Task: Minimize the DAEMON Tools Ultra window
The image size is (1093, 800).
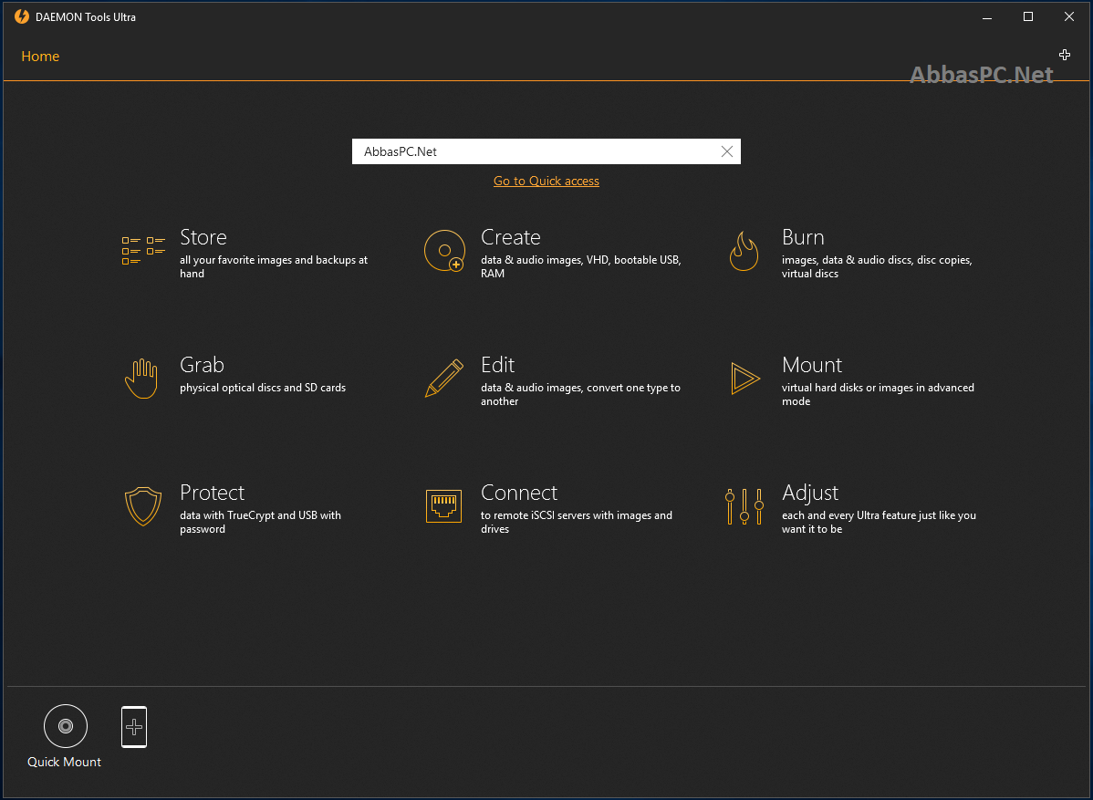Action: [x=987, y=16]
